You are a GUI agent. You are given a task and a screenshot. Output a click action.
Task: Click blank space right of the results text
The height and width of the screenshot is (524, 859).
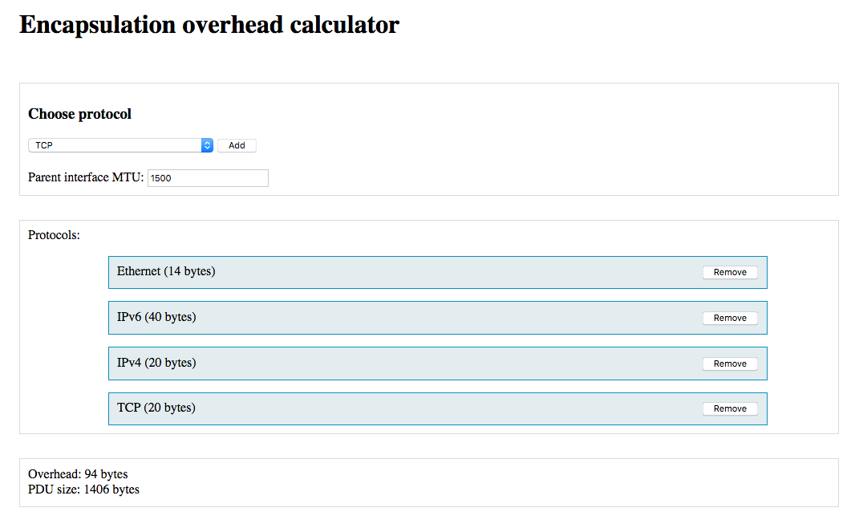(x=481, y=481)
